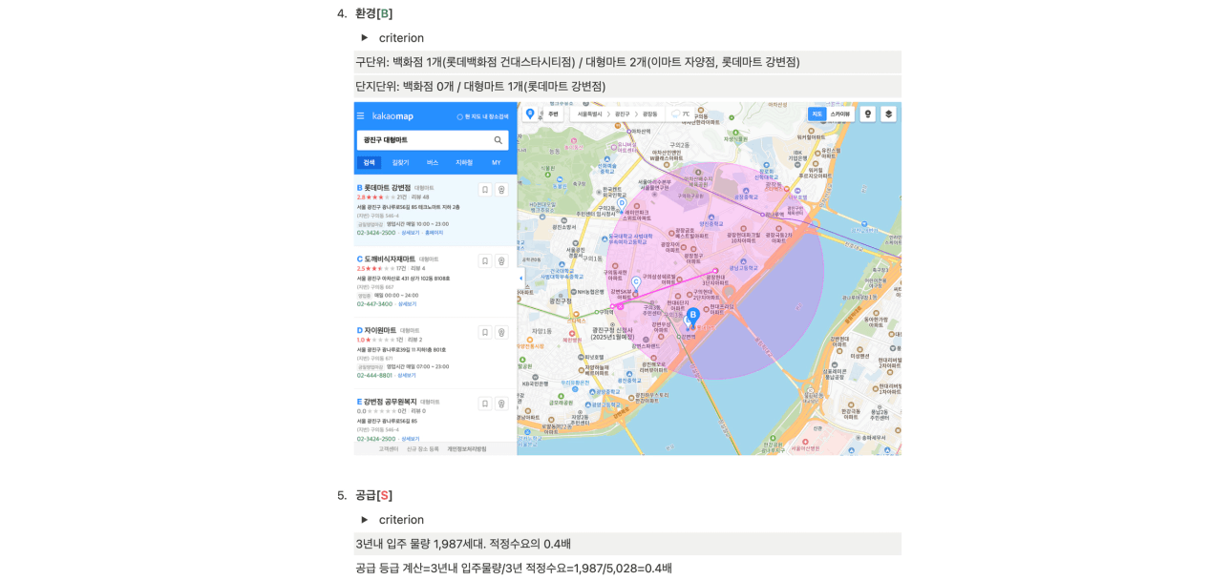The image size is (1209, 580).
Task: Open 개인정보처리방침 footer link
Action: pyautogui.click(x=467, y=448)
